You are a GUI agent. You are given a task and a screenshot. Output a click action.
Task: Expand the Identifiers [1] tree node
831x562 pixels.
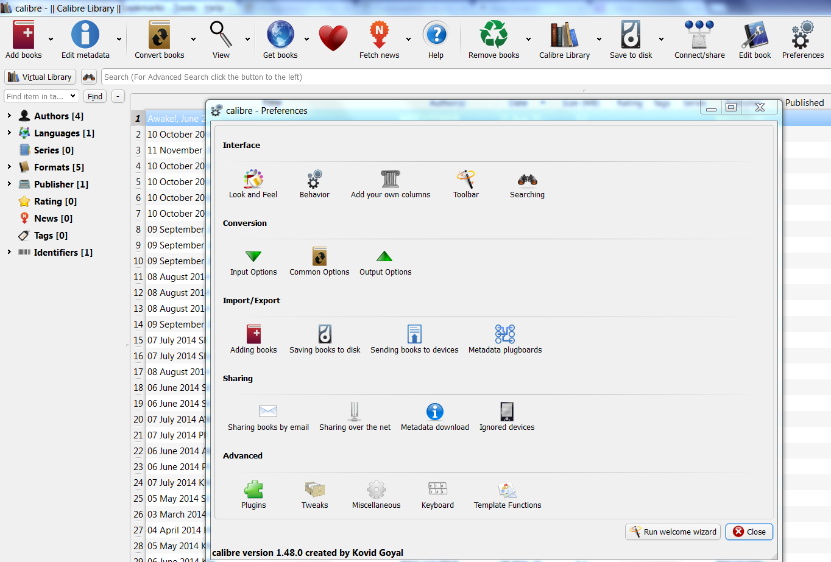point(9,251)
